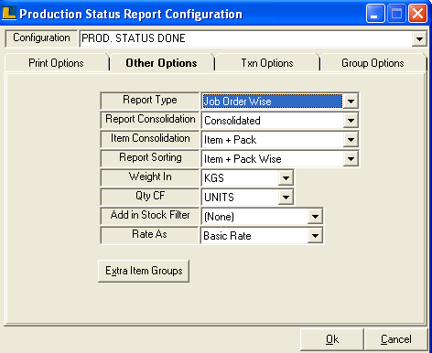Click the PROD. STATUS DONE configuration field
432x353 pixels.
tap(246, 38)
